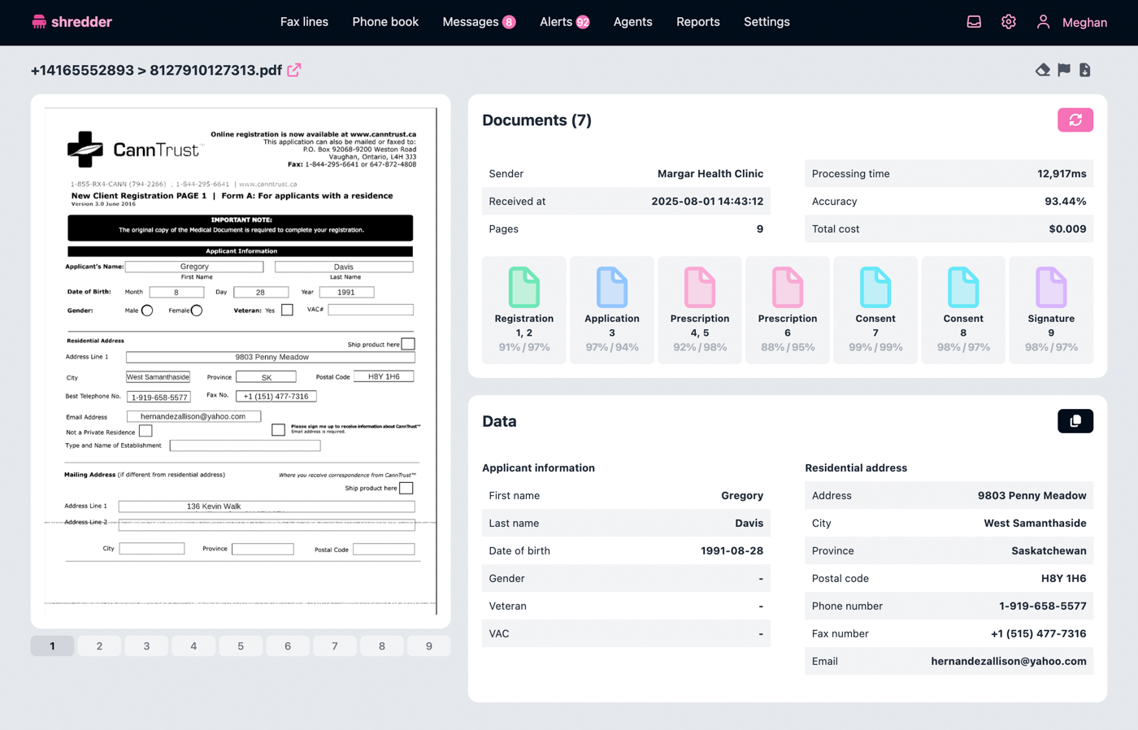
Task: Download the fax via the file-download icon
Action: (x=1085, y=70)
